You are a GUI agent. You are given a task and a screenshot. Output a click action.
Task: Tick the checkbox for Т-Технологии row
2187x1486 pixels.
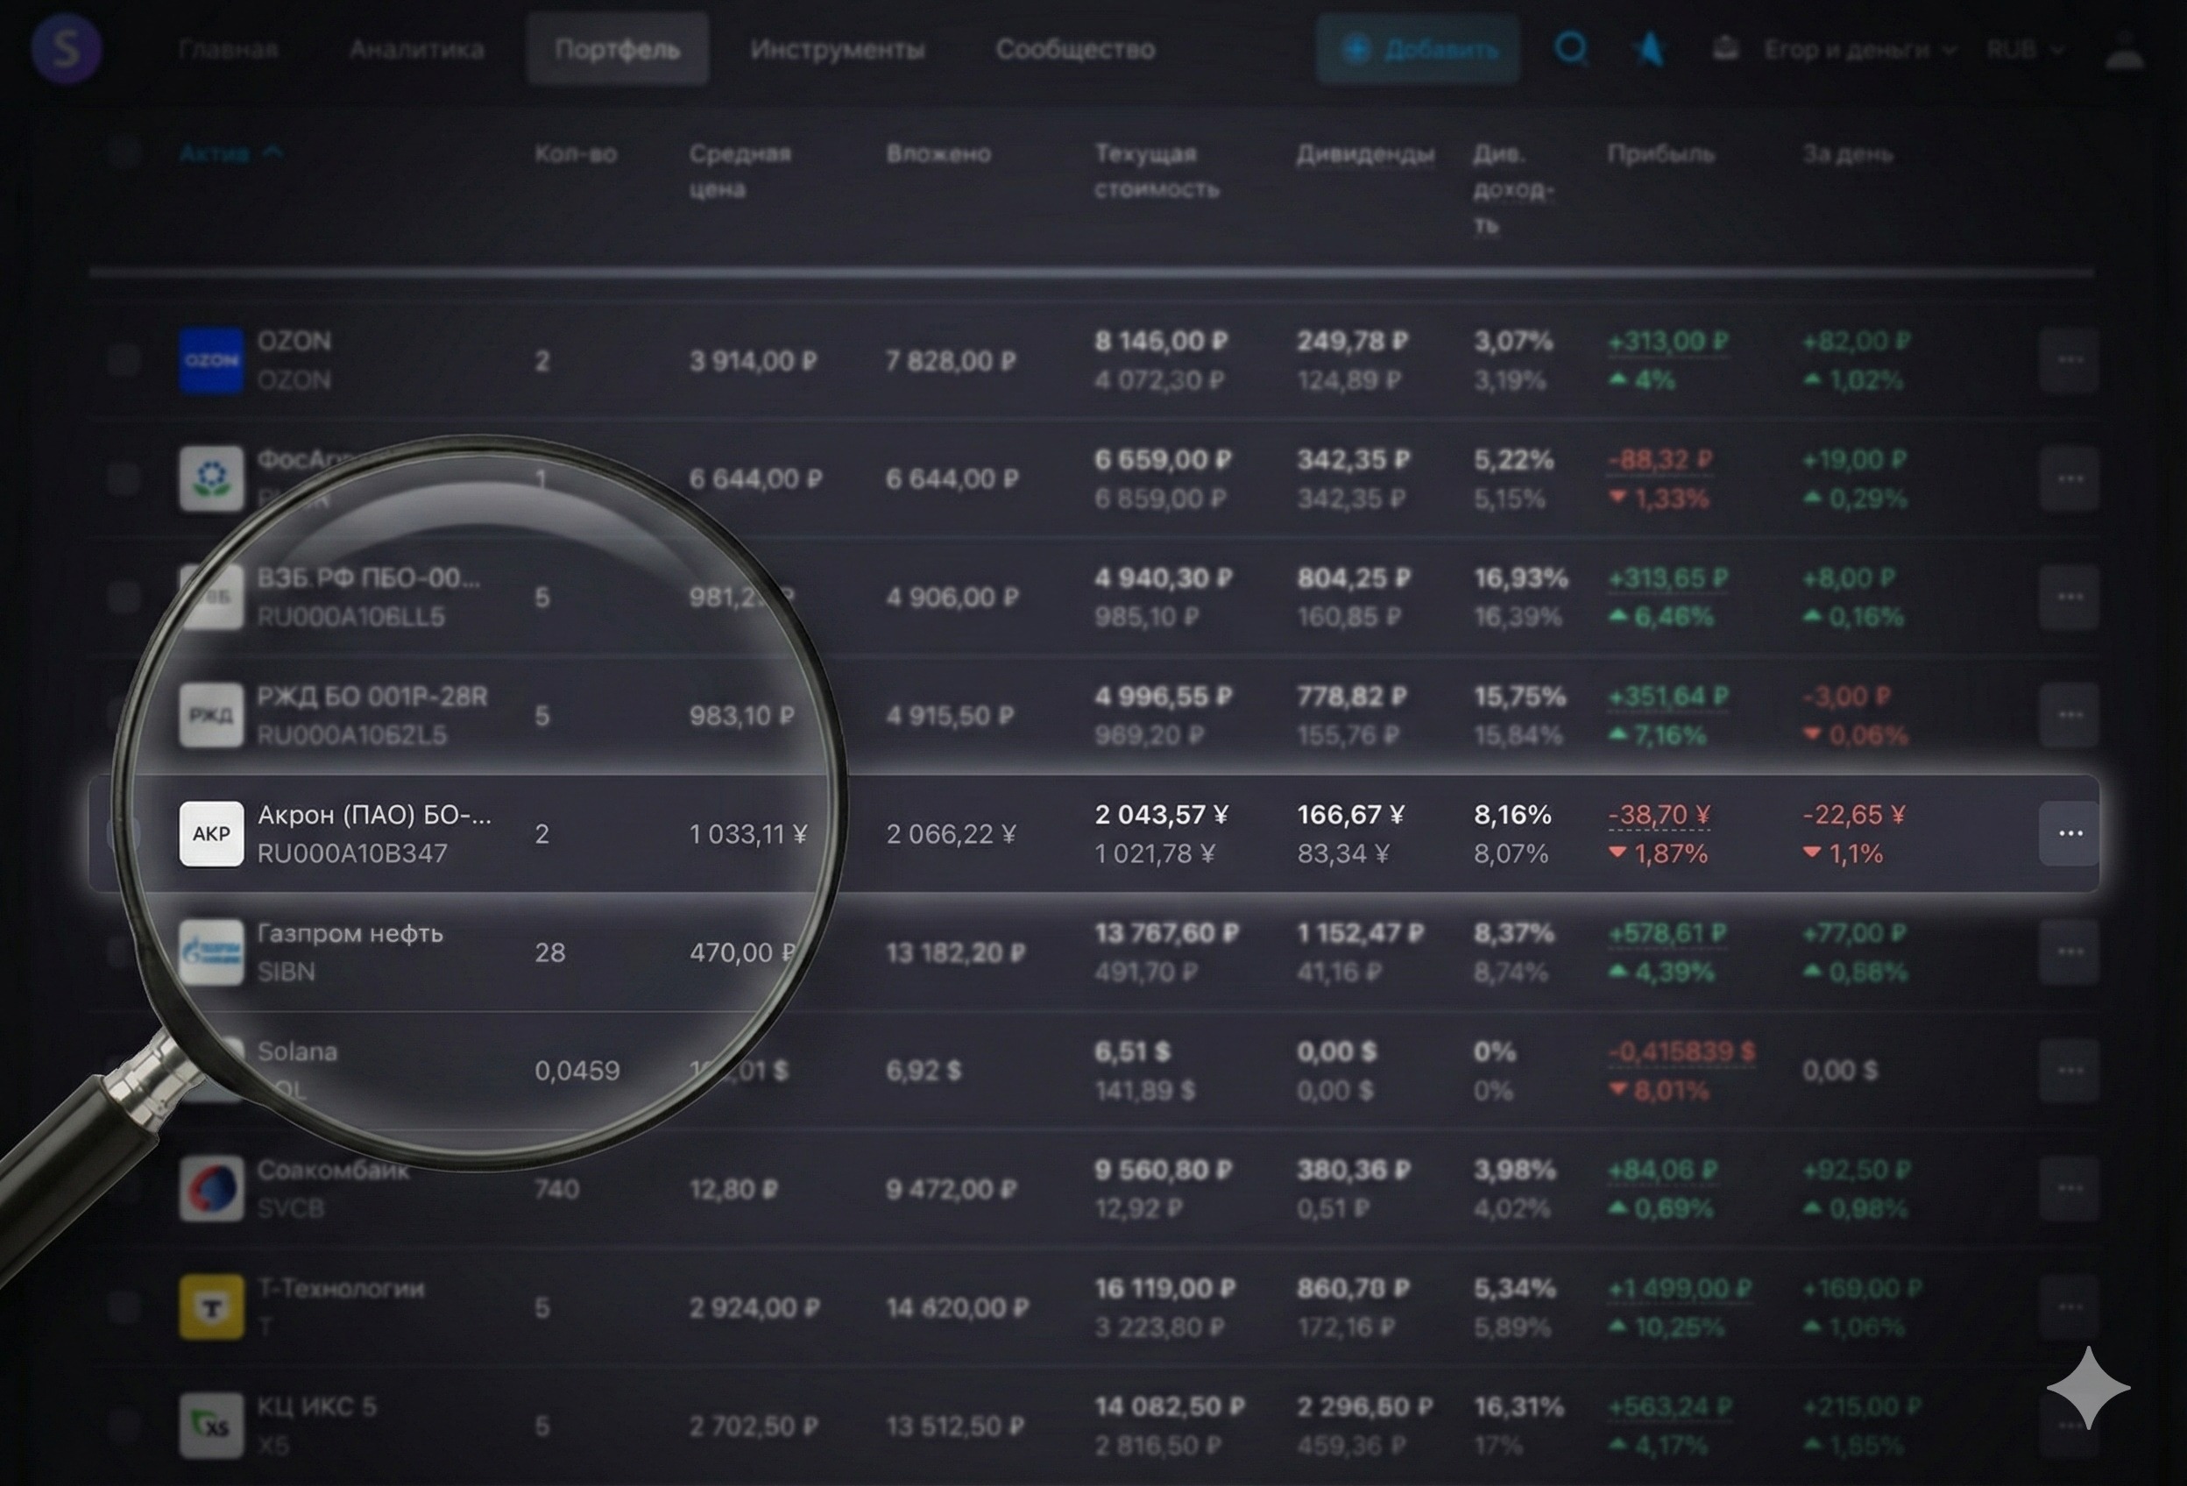pos(124,1306)
